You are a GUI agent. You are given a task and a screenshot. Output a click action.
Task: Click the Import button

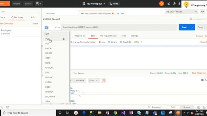[x=16, y=4]
